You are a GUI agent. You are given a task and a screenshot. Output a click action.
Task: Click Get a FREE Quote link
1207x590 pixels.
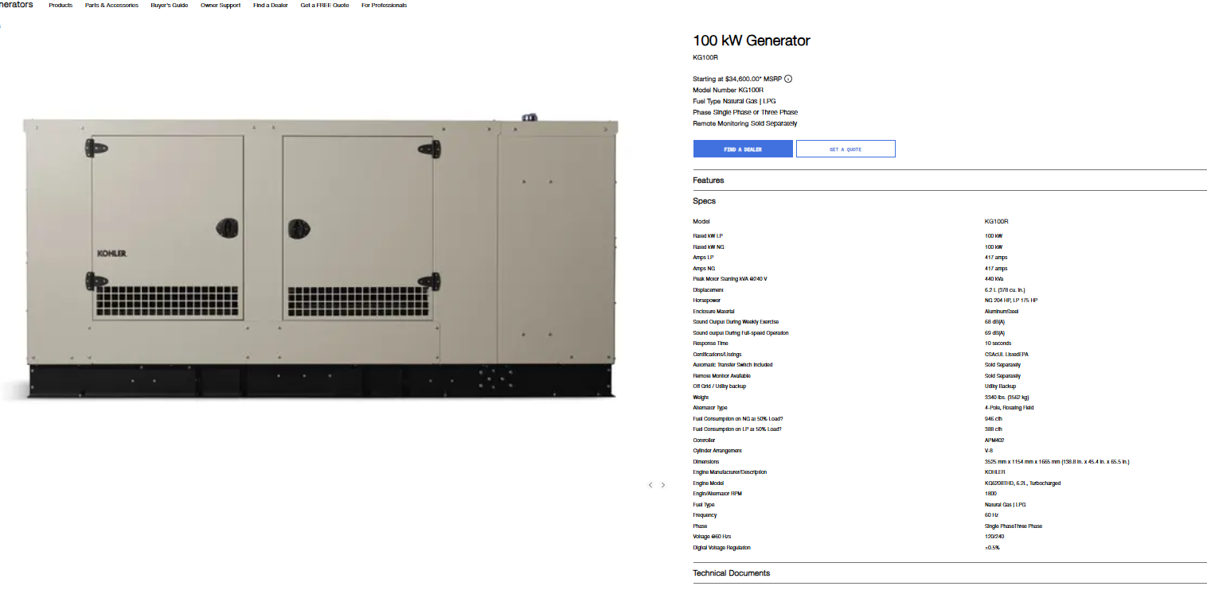click(x=325, y=6)
